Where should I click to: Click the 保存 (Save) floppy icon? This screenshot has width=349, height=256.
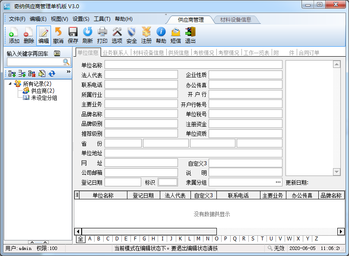pos(73,35)
